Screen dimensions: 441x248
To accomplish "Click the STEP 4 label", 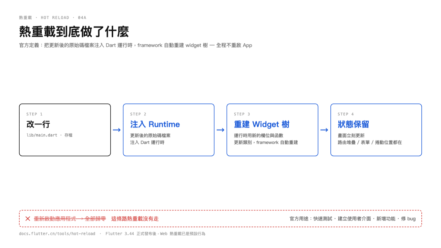I will [346, 114].
